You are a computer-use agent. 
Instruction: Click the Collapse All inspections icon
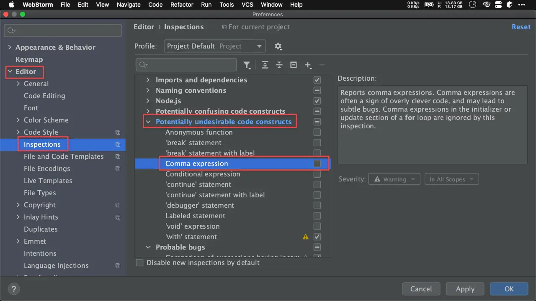point(279,65)
